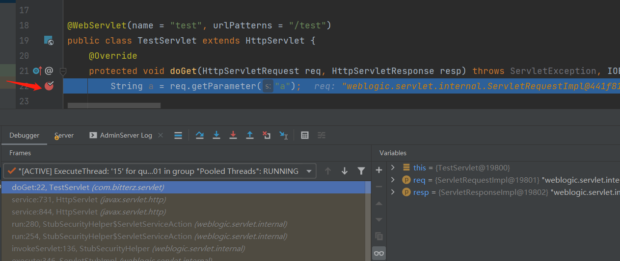Click the Step Out icon
Image resolution: width=620 pixels, height=261 pixels.
click(x=250, y=135)
